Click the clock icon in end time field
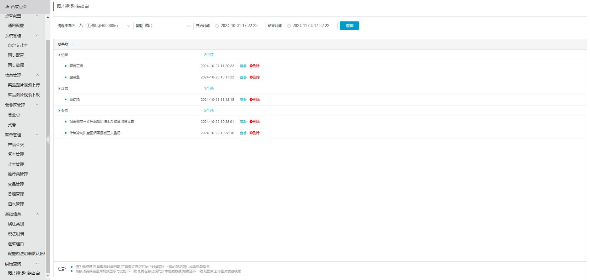Image resolution: width=590 pixels, height=280 pixels. pyautogui.click(x=289, y=26)
